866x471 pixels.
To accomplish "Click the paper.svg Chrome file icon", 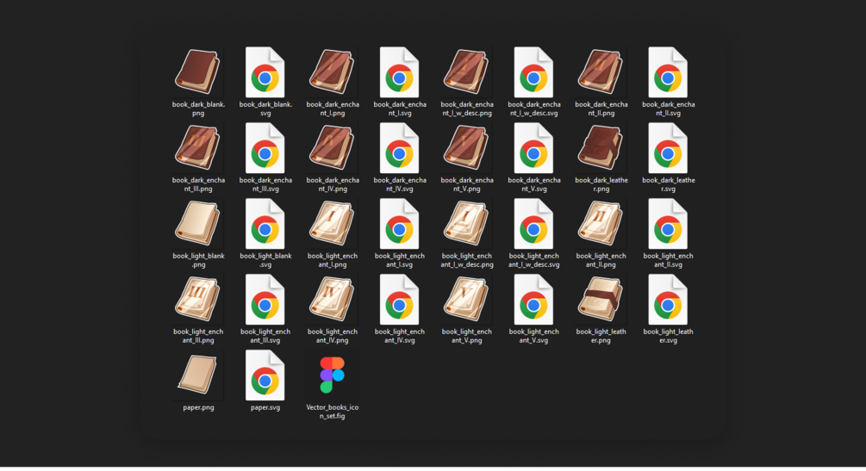I will tap(265, 375).
